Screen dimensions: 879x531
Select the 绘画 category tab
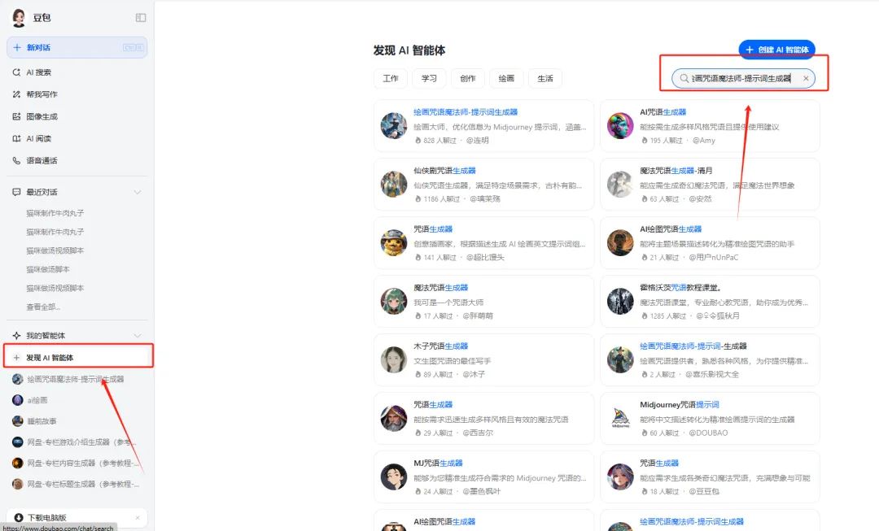click(506, 78)
